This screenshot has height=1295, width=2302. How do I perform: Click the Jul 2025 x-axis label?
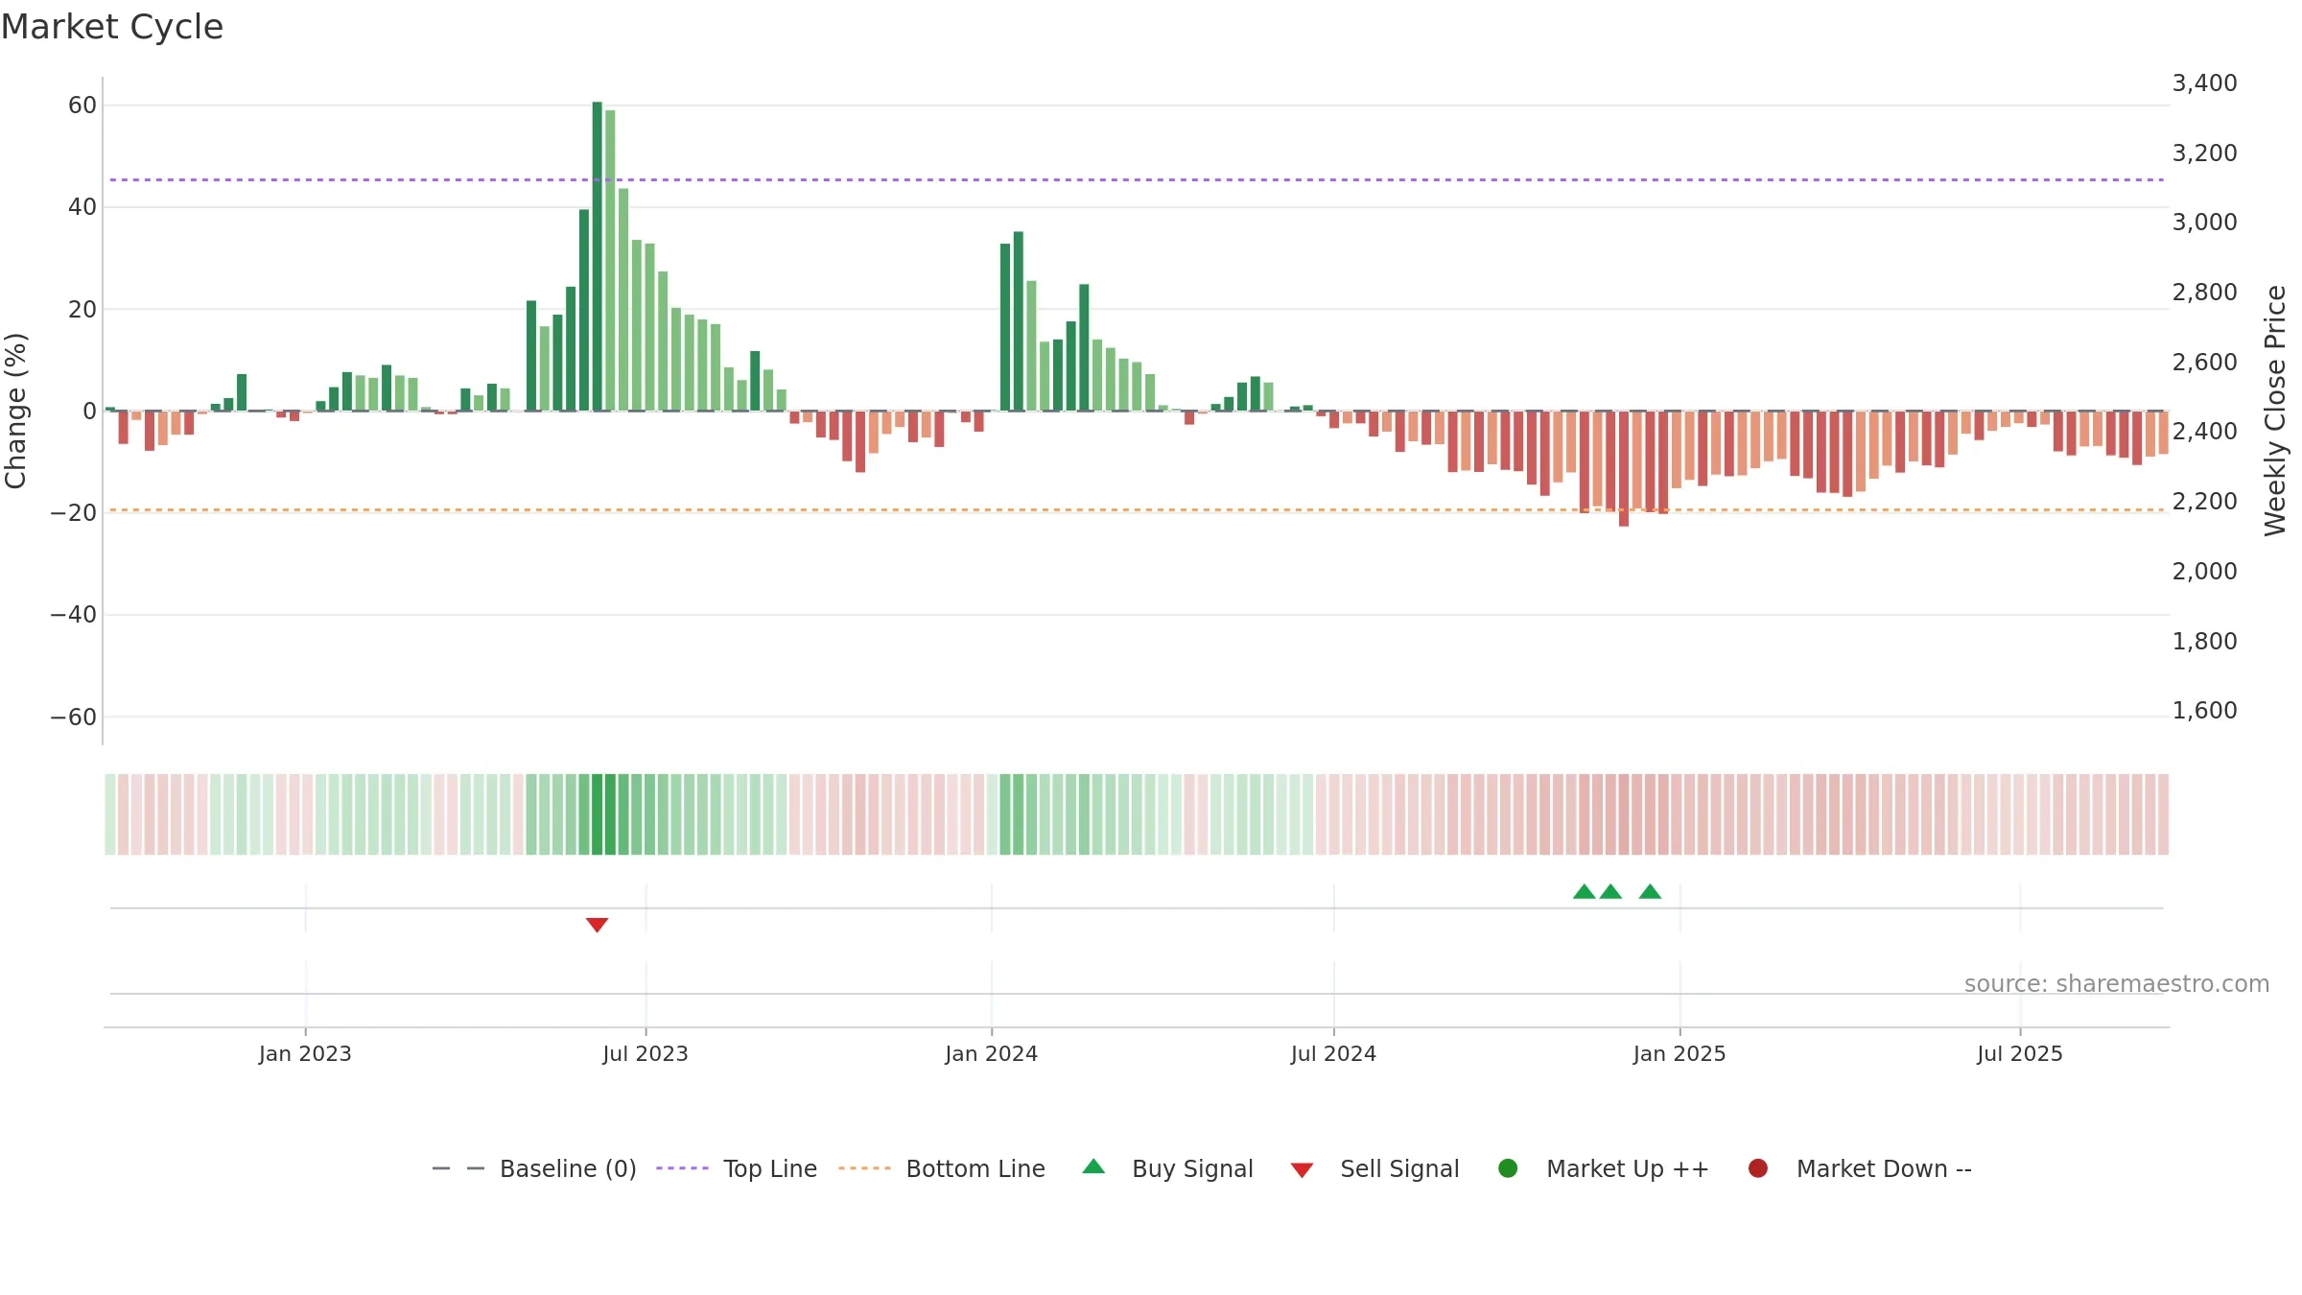point(2020,1053)
